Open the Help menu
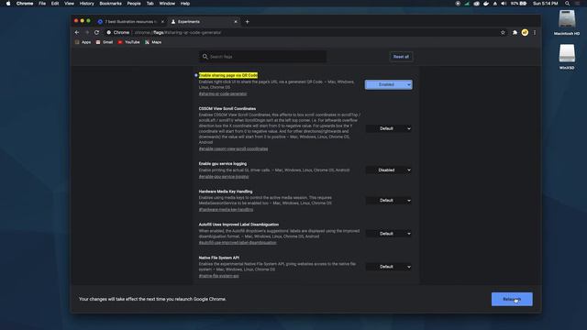Screen dimensions: 587x330 (185, 4)
